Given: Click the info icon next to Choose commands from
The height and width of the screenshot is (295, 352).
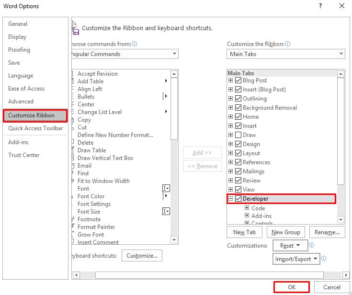Looking at the screenshot, I should pos(134,44).
